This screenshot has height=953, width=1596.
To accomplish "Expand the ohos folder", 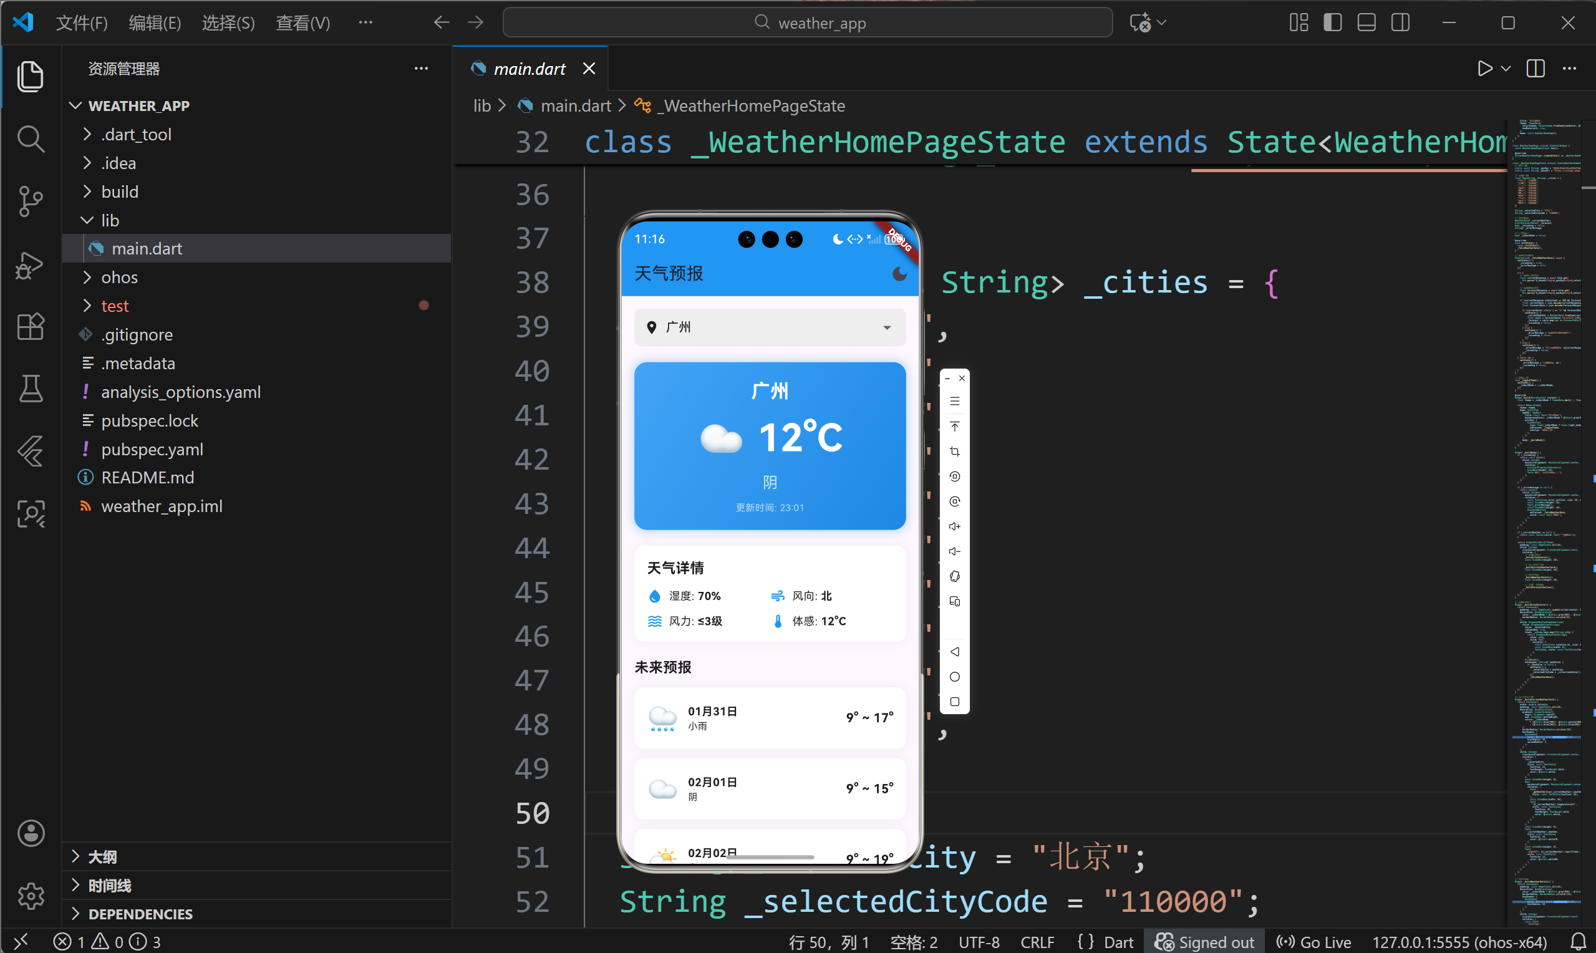I will [x=119, y=278].
